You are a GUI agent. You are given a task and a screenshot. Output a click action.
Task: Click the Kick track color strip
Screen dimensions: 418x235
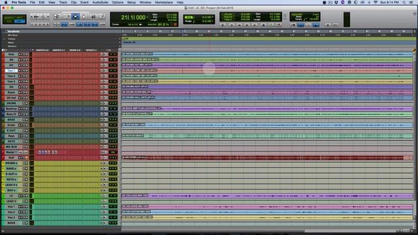click(x=3, y=54)
